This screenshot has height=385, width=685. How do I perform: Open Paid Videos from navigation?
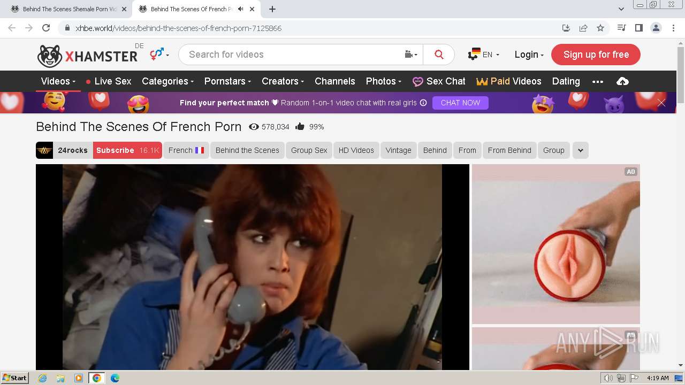509,81
